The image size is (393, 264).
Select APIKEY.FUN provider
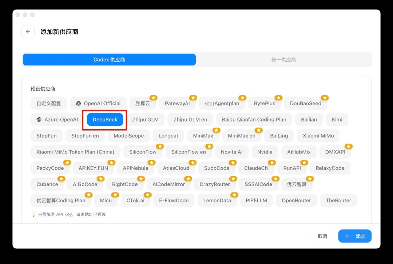[93, 168]
